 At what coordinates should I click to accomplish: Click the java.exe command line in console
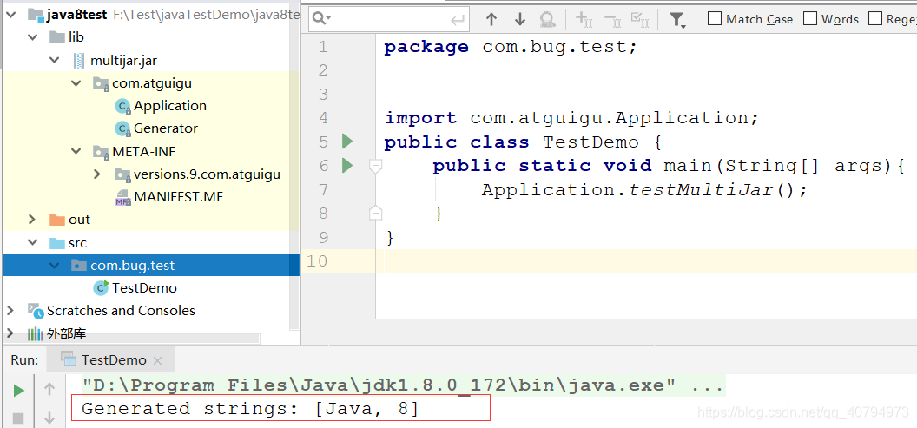(x=403, y=386)
